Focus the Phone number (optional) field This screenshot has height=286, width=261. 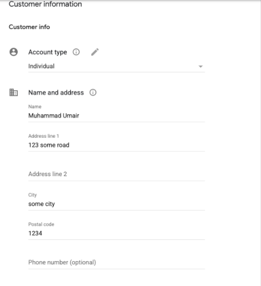(x=117, y=263)
